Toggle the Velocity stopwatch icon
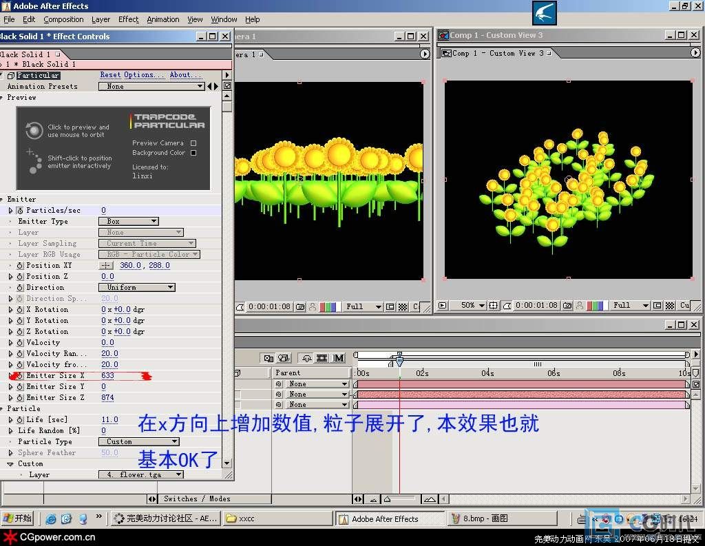705x546 pixels. tap(20, 343)
